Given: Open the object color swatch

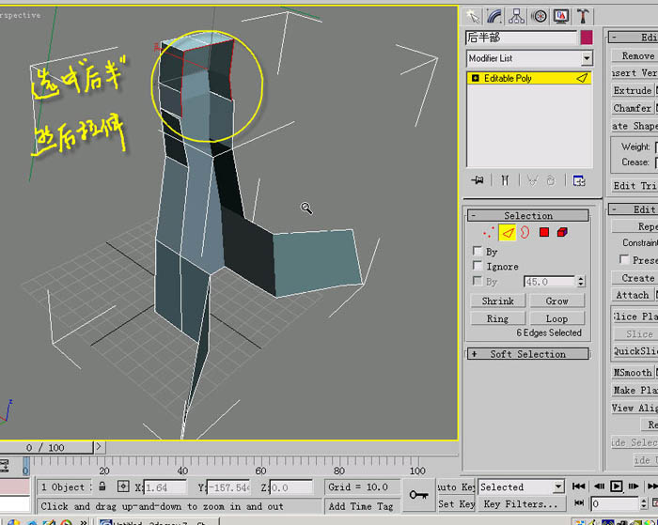Looking at the screenshot, I should (x=587, y=38).
